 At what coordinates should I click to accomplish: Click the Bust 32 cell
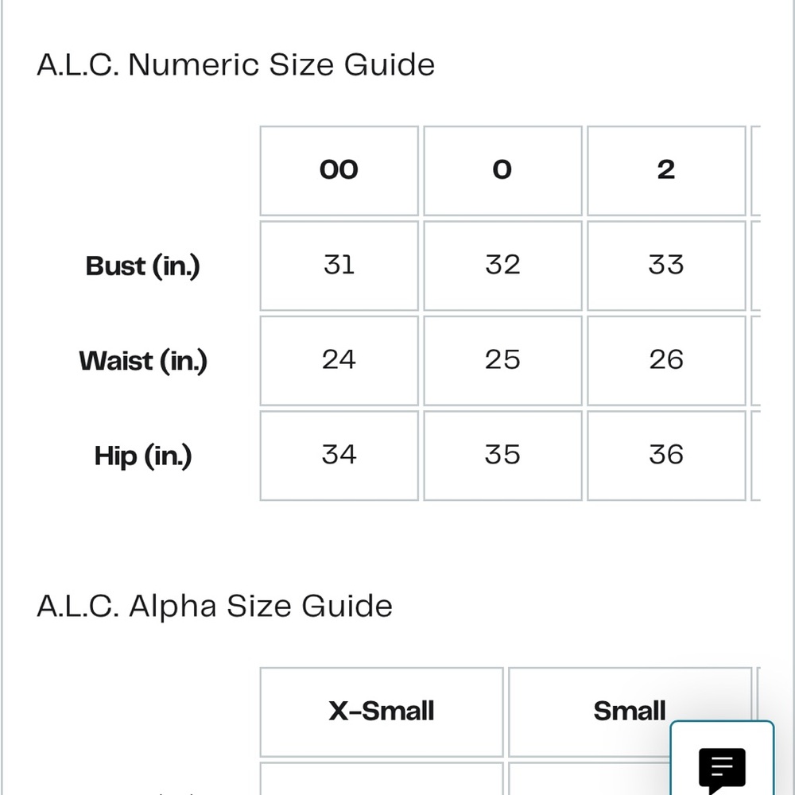pyautogui.click(x=502, y=266)
